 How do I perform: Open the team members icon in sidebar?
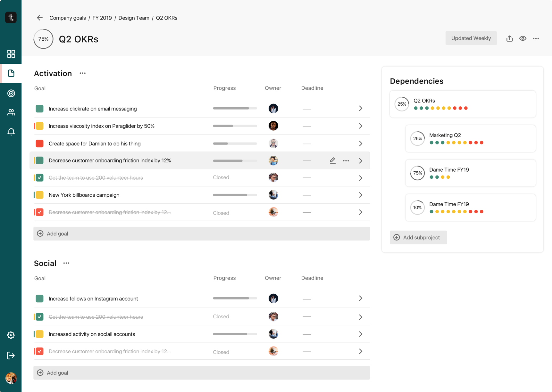pos(11,112)
